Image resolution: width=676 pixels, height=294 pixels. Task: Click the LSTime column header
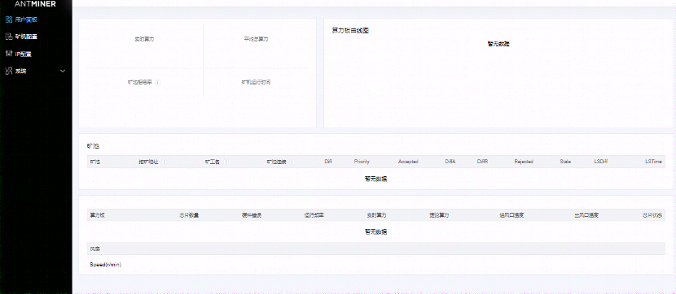click(653, 162)
